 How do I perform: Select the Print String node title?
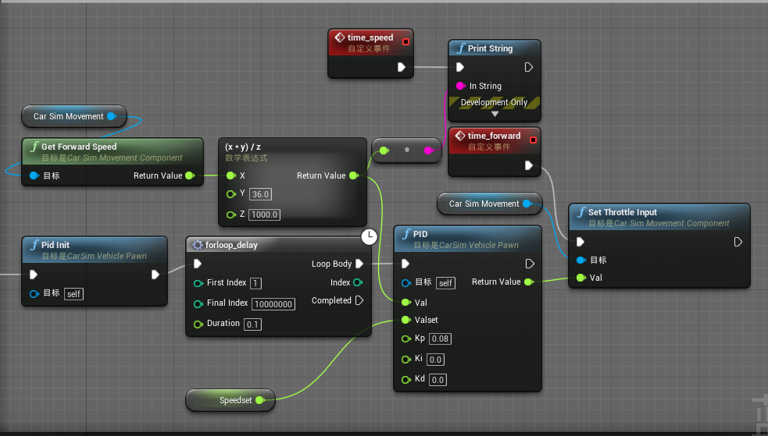[x=491, y=48]
